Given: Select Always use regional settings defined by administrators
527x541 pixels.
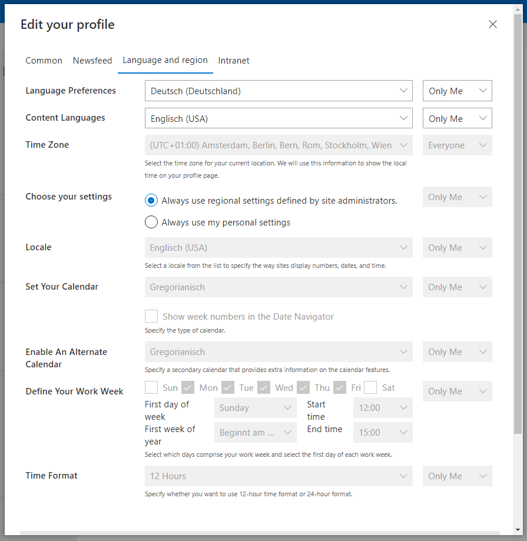Looking at the screenshot, I should [x=151, y=200].
